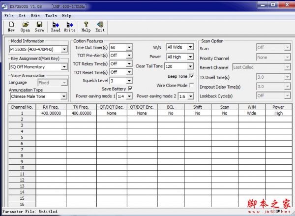Maximize the KSP3500S window
Screen dimensions: 295x216
[x=273, y=5]
